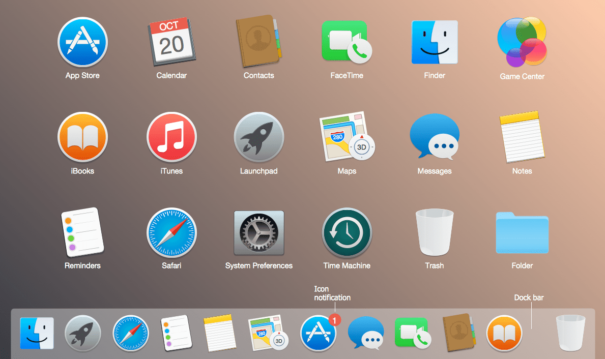
Task: Open the Trash
Action: 434,232
